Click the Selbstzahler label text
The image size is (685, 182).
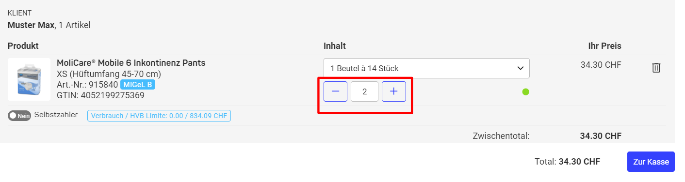[56, 115]
